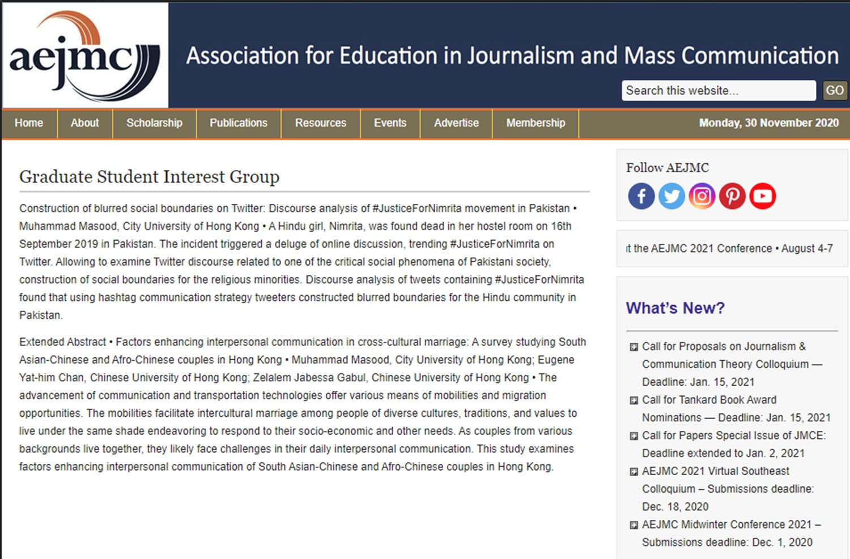The height and width of the screenshot is (559, 850).
Task: Open Call for Papers JMCE link
Action: pyautogui.click(x=734, y=444)
